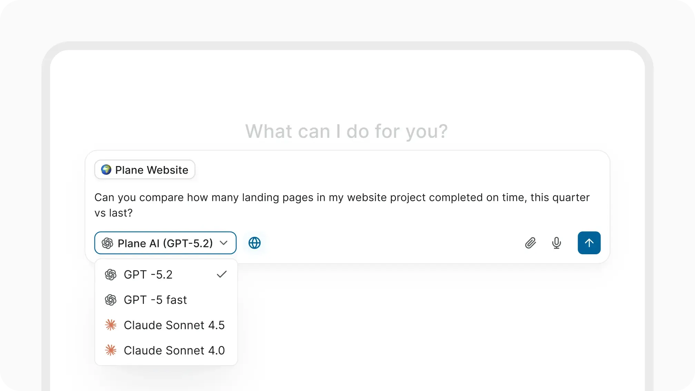Screen dimensions: 695x391
Task: Open the Plane AI (GPT-5.2) dropdown
Action: tap(165, 243)
